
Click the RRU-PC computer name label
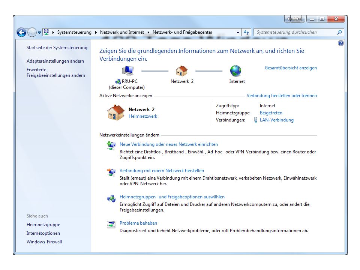129,81
